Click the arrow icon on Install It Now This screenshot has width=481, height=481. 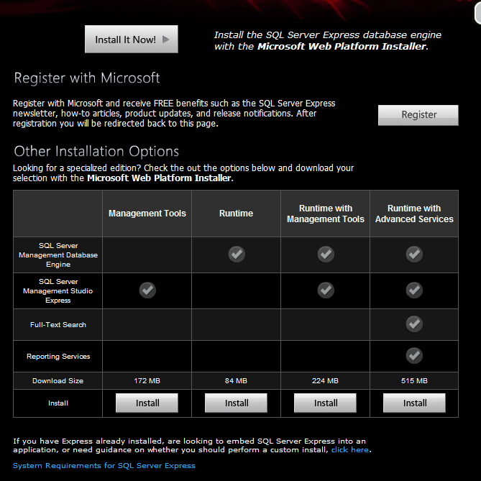(165, 40)
